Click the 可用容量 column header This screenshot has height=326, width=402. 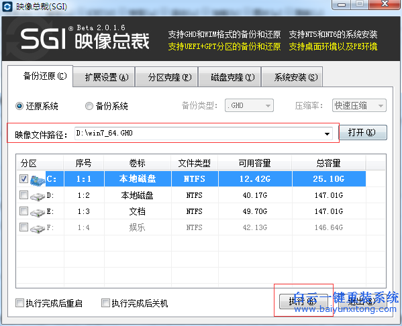[255, 163]
